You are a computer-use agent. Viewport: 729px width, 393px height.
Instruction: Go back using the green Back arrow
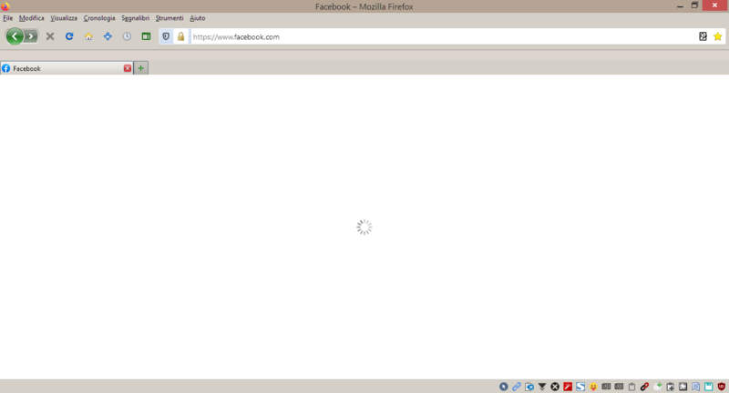point(15,36)
